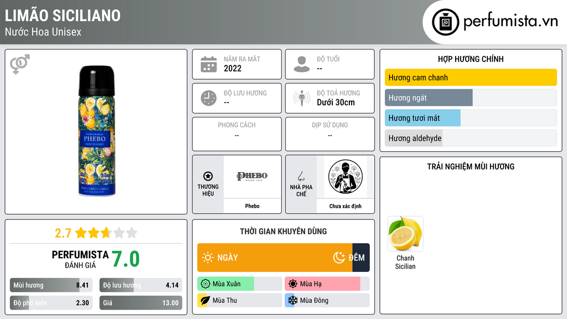
Task: Click the clock icon beside Độ lưu hương
Action: click(x=209, y=99)
